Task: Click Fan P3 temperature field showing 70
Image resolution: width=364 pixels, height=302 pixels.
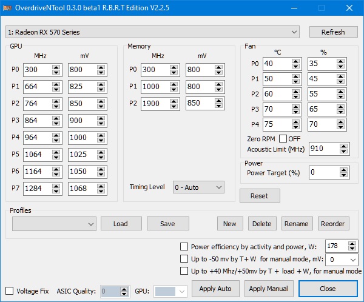Action: [277, 109]
